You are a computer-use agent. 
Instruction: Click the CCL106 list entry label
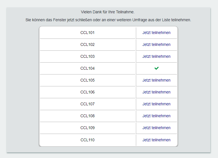[x=87, y=92]
